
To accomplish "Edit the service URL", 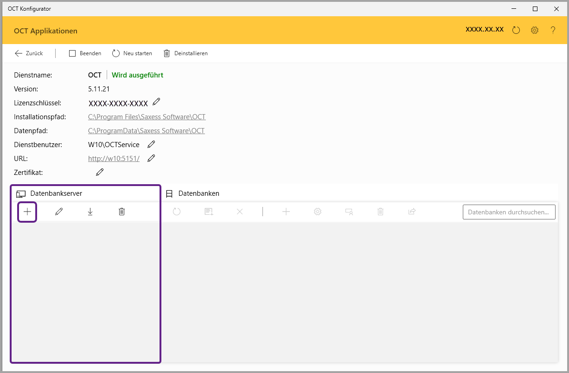I will 151,158.
